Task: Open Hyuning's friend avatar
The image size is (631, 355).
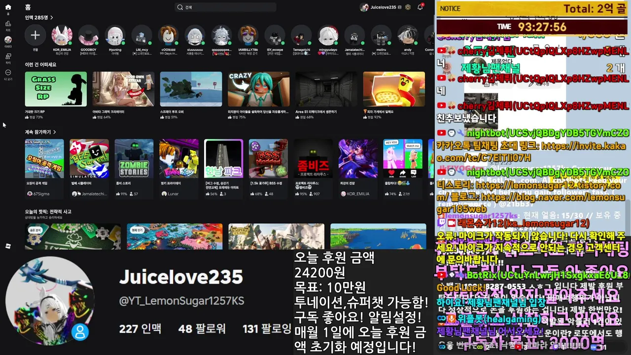Action: (x=115, y=35)
